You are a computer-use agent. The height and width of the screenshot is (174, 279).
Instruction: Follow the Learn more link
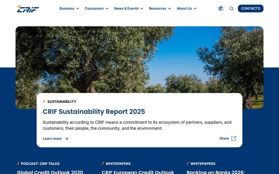click(x=52, y=139)
